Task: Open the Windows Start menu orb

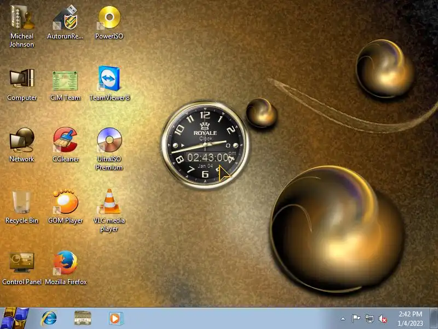Action: coord(14,319)
